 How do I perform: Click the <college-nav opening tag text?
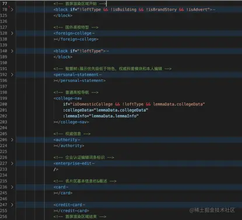[68, 98]
